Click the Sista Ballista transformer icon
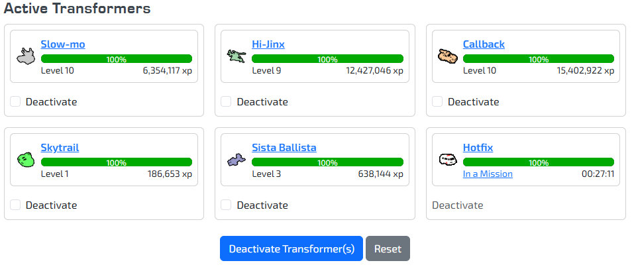Screen dimensions: 634x271 (x=236, y=160)
